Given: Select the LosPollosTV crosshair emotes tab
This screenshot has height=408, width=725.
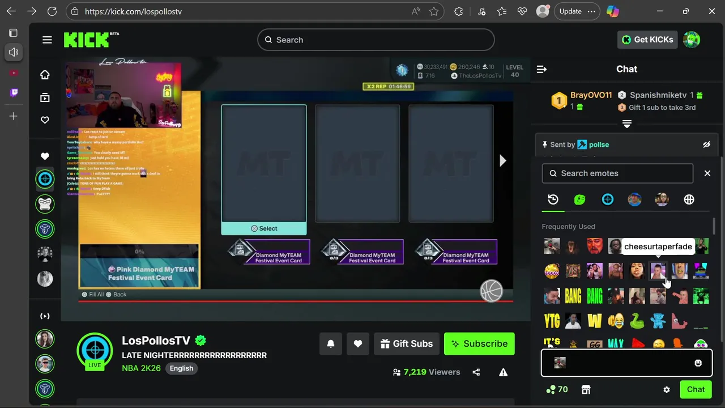Looking at the screenshot, I should coord(607,199).
